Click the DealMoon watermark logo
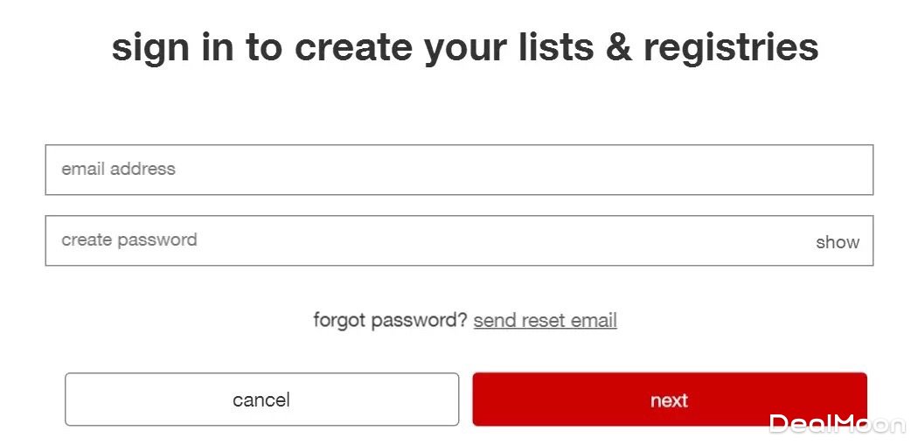This screenshot has height=445, width=918. tap(836, 424)
